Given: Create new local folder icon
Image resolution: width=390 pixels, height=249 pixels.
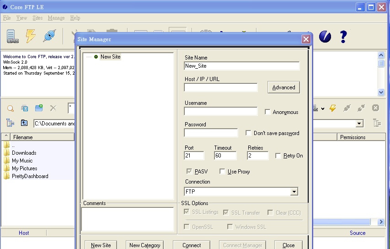Looking at the screenshot, I should pos(39,108).
